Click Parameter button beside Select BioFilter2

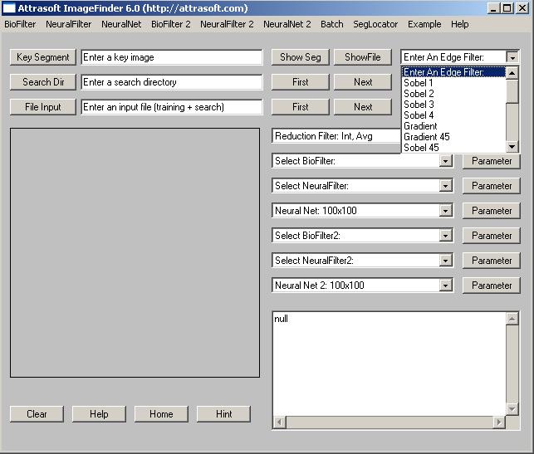pos(492,236)
